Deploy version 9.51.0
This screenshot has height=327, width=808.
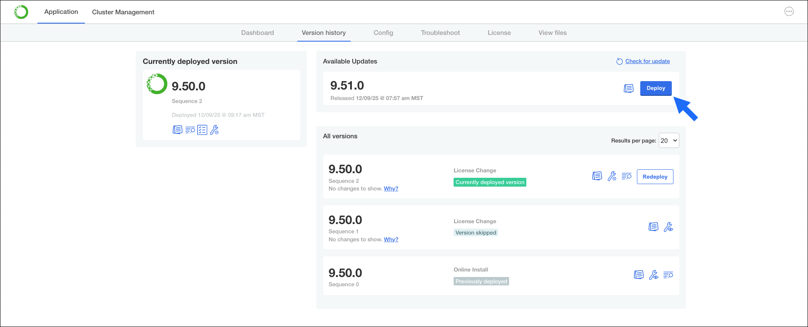[656, 88]
